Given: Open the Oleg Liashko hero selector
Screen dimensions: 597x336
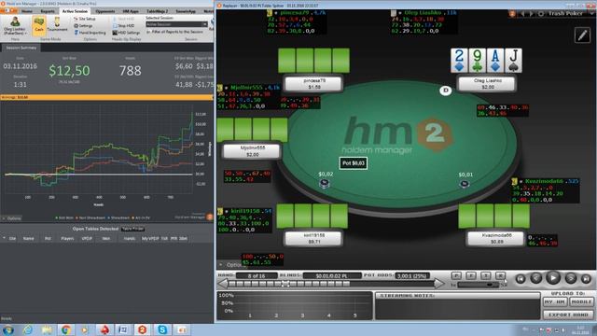Looking at the screenshot, I should coord(15,26).
